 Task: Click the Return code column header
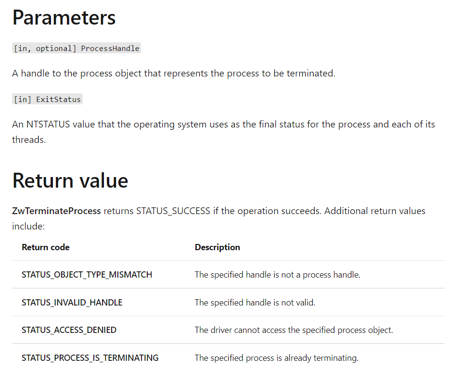(x=46, y=247)
